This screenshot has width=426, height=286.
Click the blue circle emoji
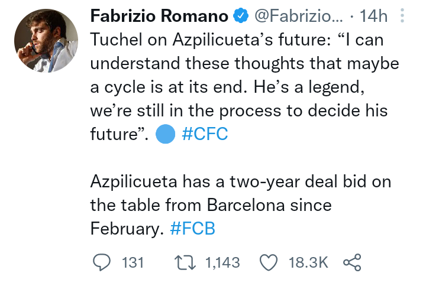pyautogui.click(x=165, y=134)
